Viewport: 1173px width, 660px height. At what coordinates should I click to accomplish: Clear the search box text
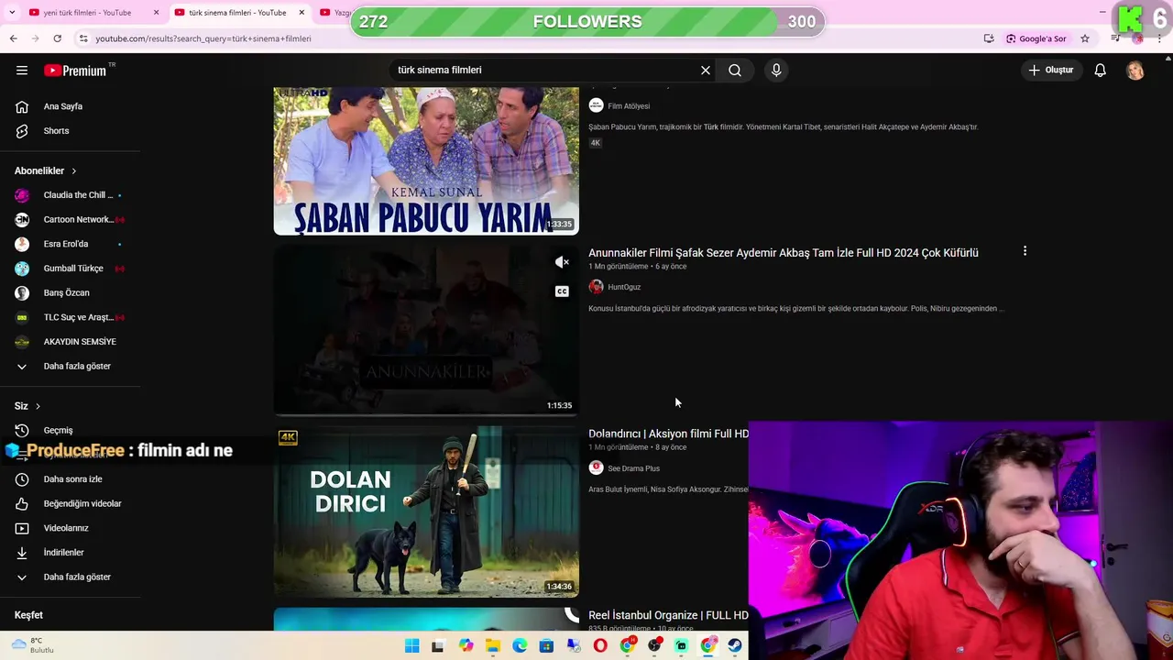coord(706,70)
